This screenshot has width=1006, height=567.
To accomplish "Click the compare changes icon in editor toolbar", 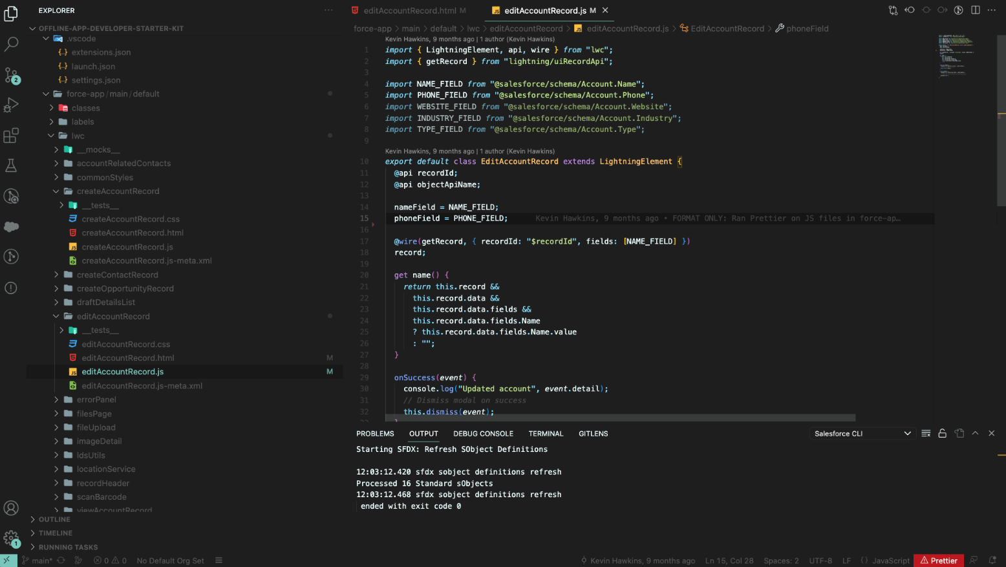I will 893,10.
